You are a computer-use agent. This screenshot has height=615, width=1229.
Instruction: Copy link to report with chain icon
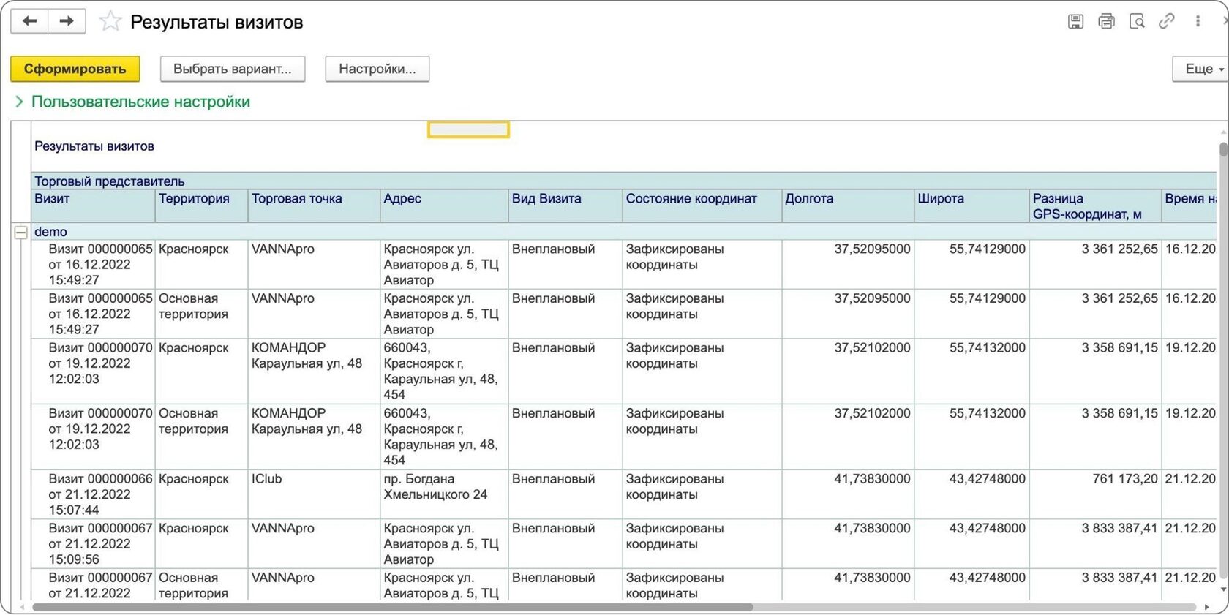click(1167, 21)
